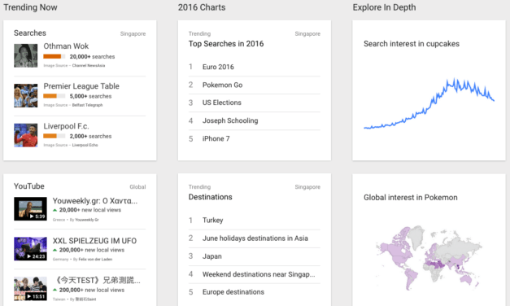Open the Othman Wok trending search
The height and width of the screenshot is (306, 510).
click(66, 46)
